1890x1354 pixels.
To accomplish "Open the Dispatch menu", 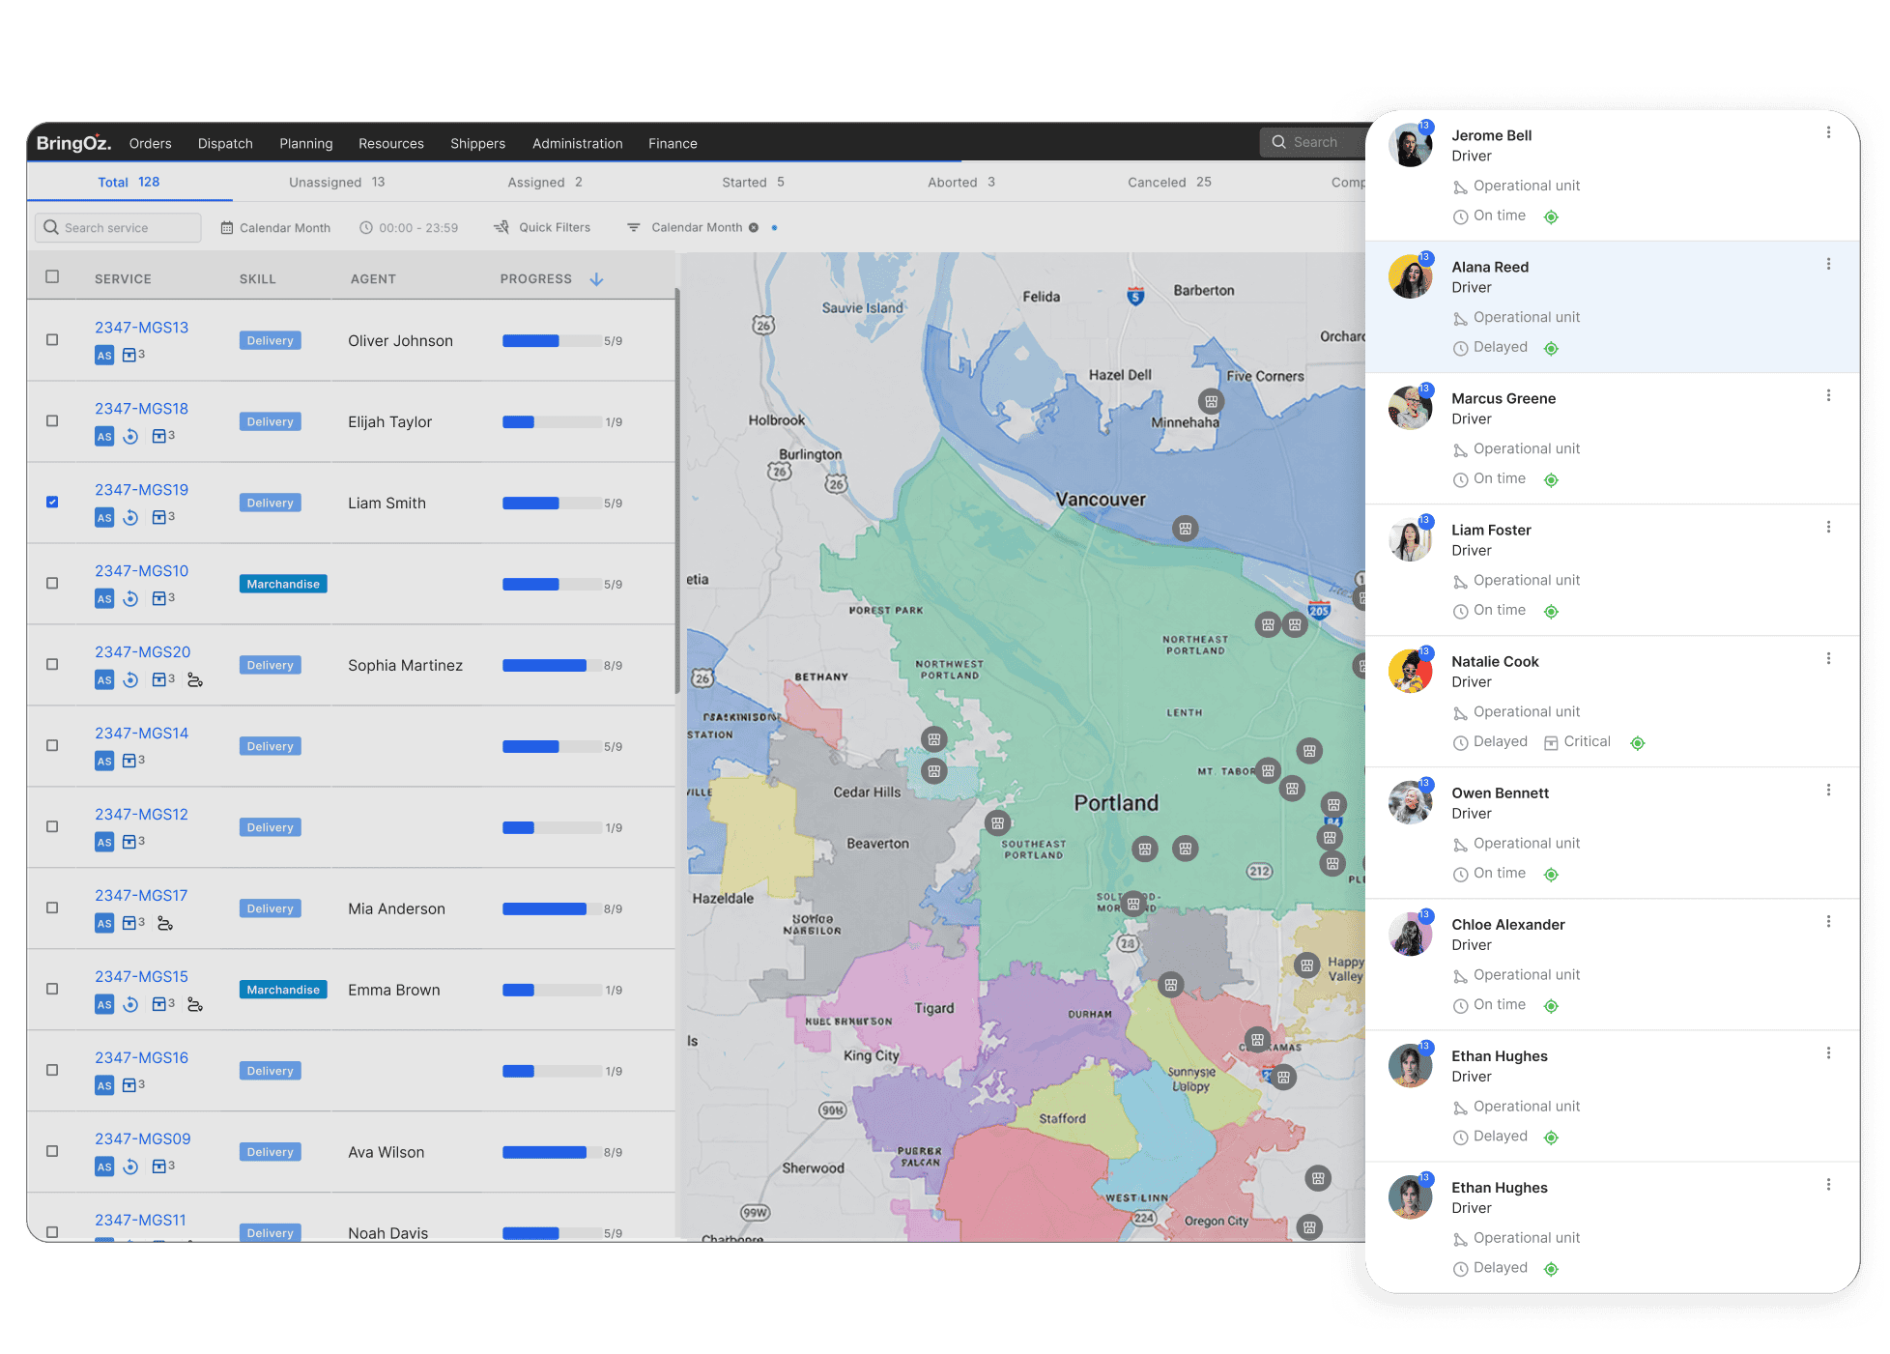I will (225, 143).
